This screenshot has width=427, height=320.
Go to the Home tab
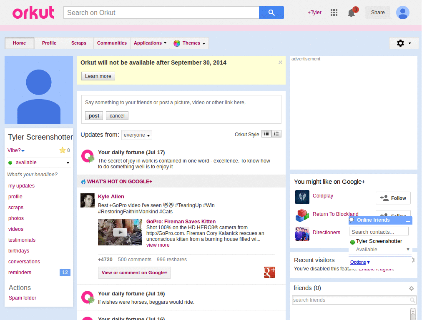19,43
